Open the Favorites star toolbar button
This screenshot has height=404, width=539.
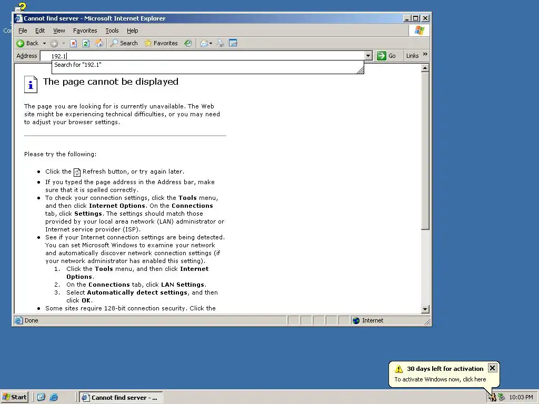(x=161, y=43)
